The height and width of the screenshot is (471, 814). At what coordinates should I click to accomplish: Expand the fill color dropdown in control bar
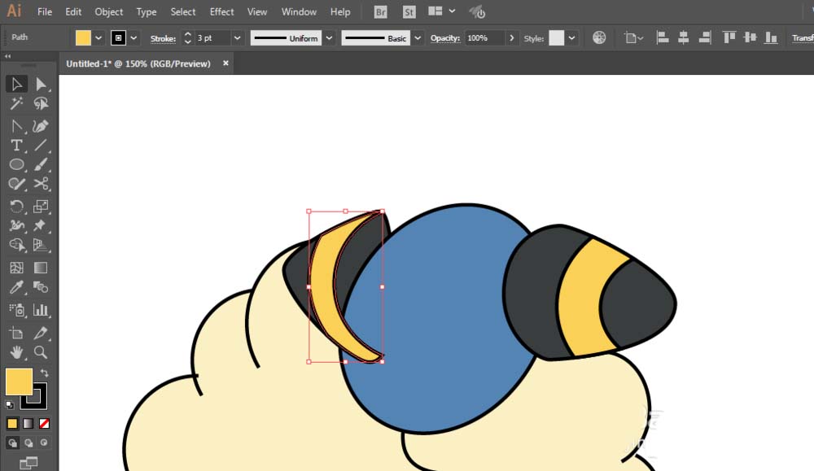[x=98, y=38]
